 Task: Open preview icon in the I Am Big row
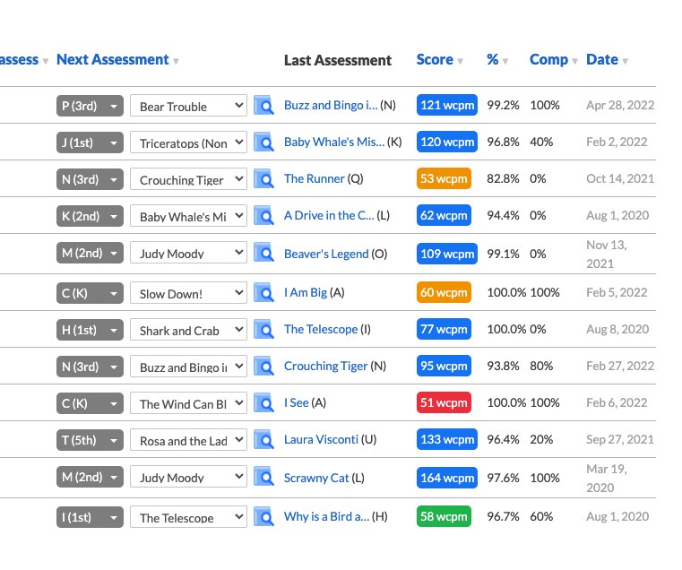[263, 293]
